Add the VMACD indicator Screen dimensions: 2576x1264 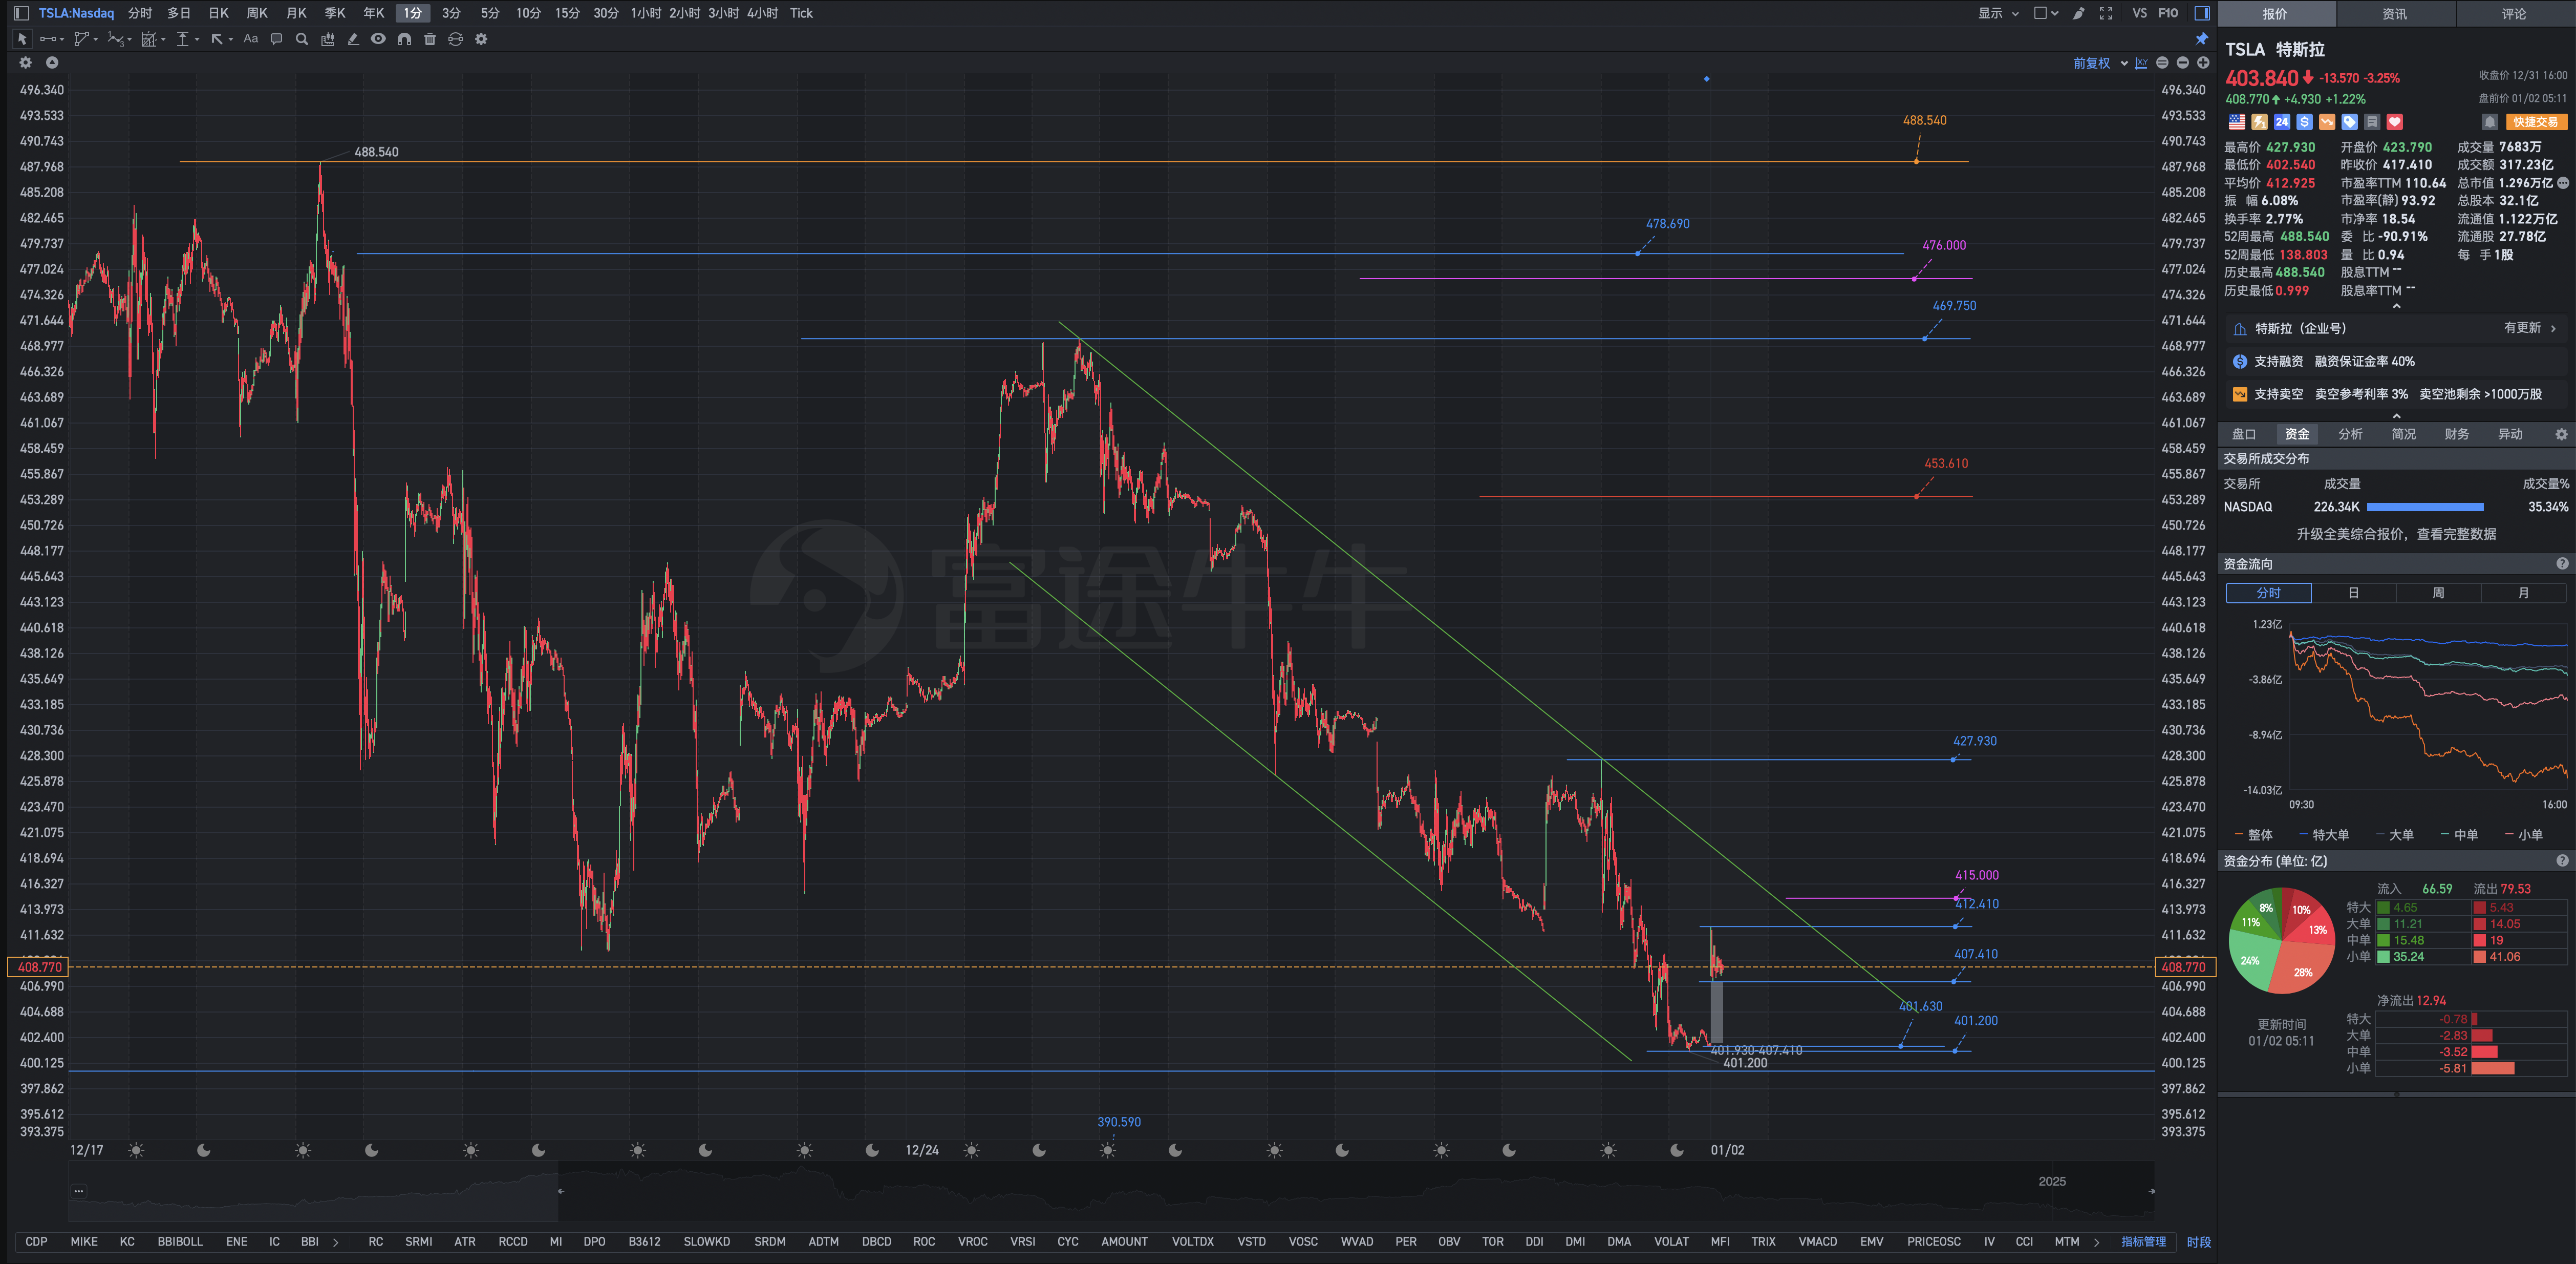point(1817,1242)
